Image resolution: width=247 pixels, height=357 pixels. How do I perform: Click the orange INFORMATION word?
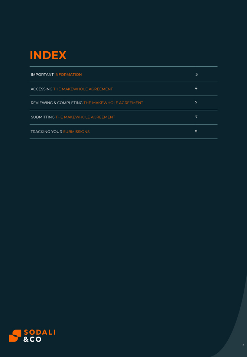pyautogui.click(x=68, y=74)
